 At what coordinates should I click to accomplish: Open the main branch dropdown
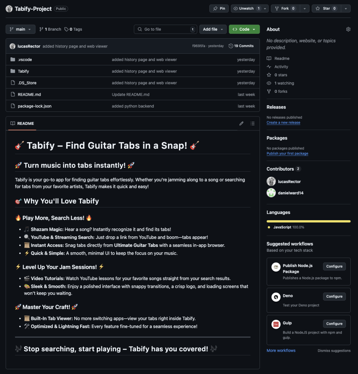coord(20,29)
